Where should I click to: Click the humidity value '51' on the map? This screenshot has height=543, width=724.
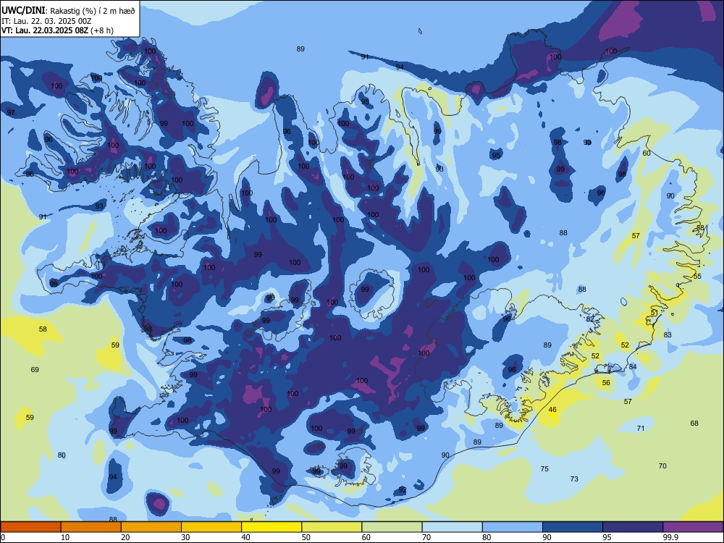[654, 313]
